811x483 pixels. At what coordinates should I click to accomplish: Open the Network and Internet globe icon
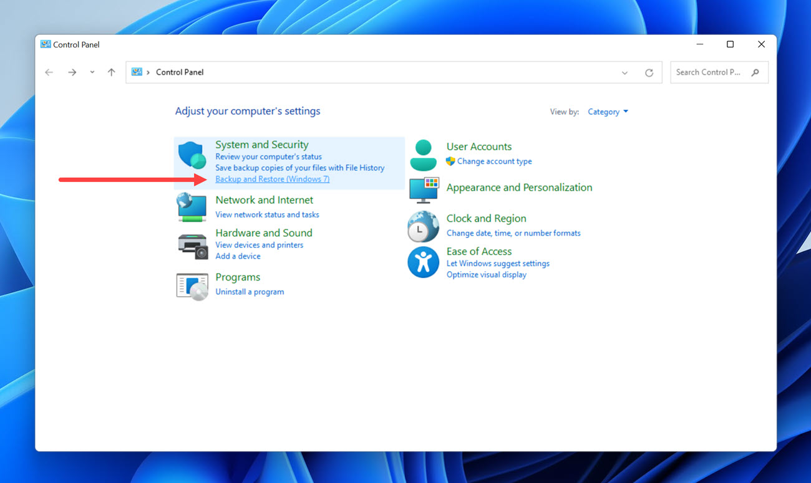192,207
